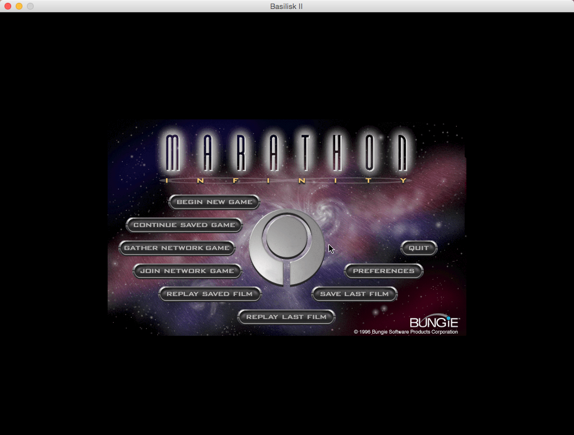The width and height of the screenshot is (574, 435).
Task: Close the Basilisk II window
Action: click(8, 6)
